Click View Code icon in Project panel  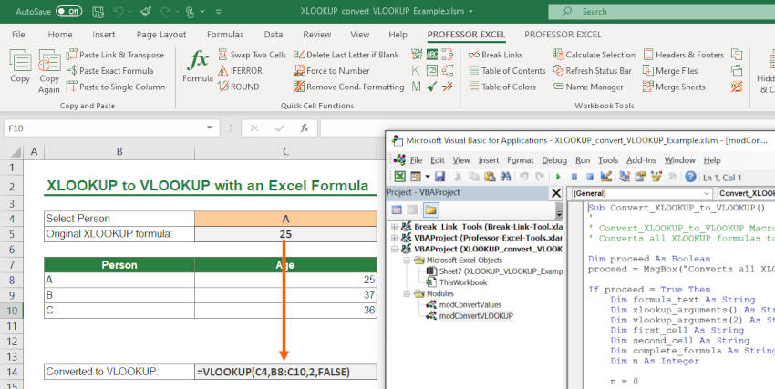pos(397,210)
